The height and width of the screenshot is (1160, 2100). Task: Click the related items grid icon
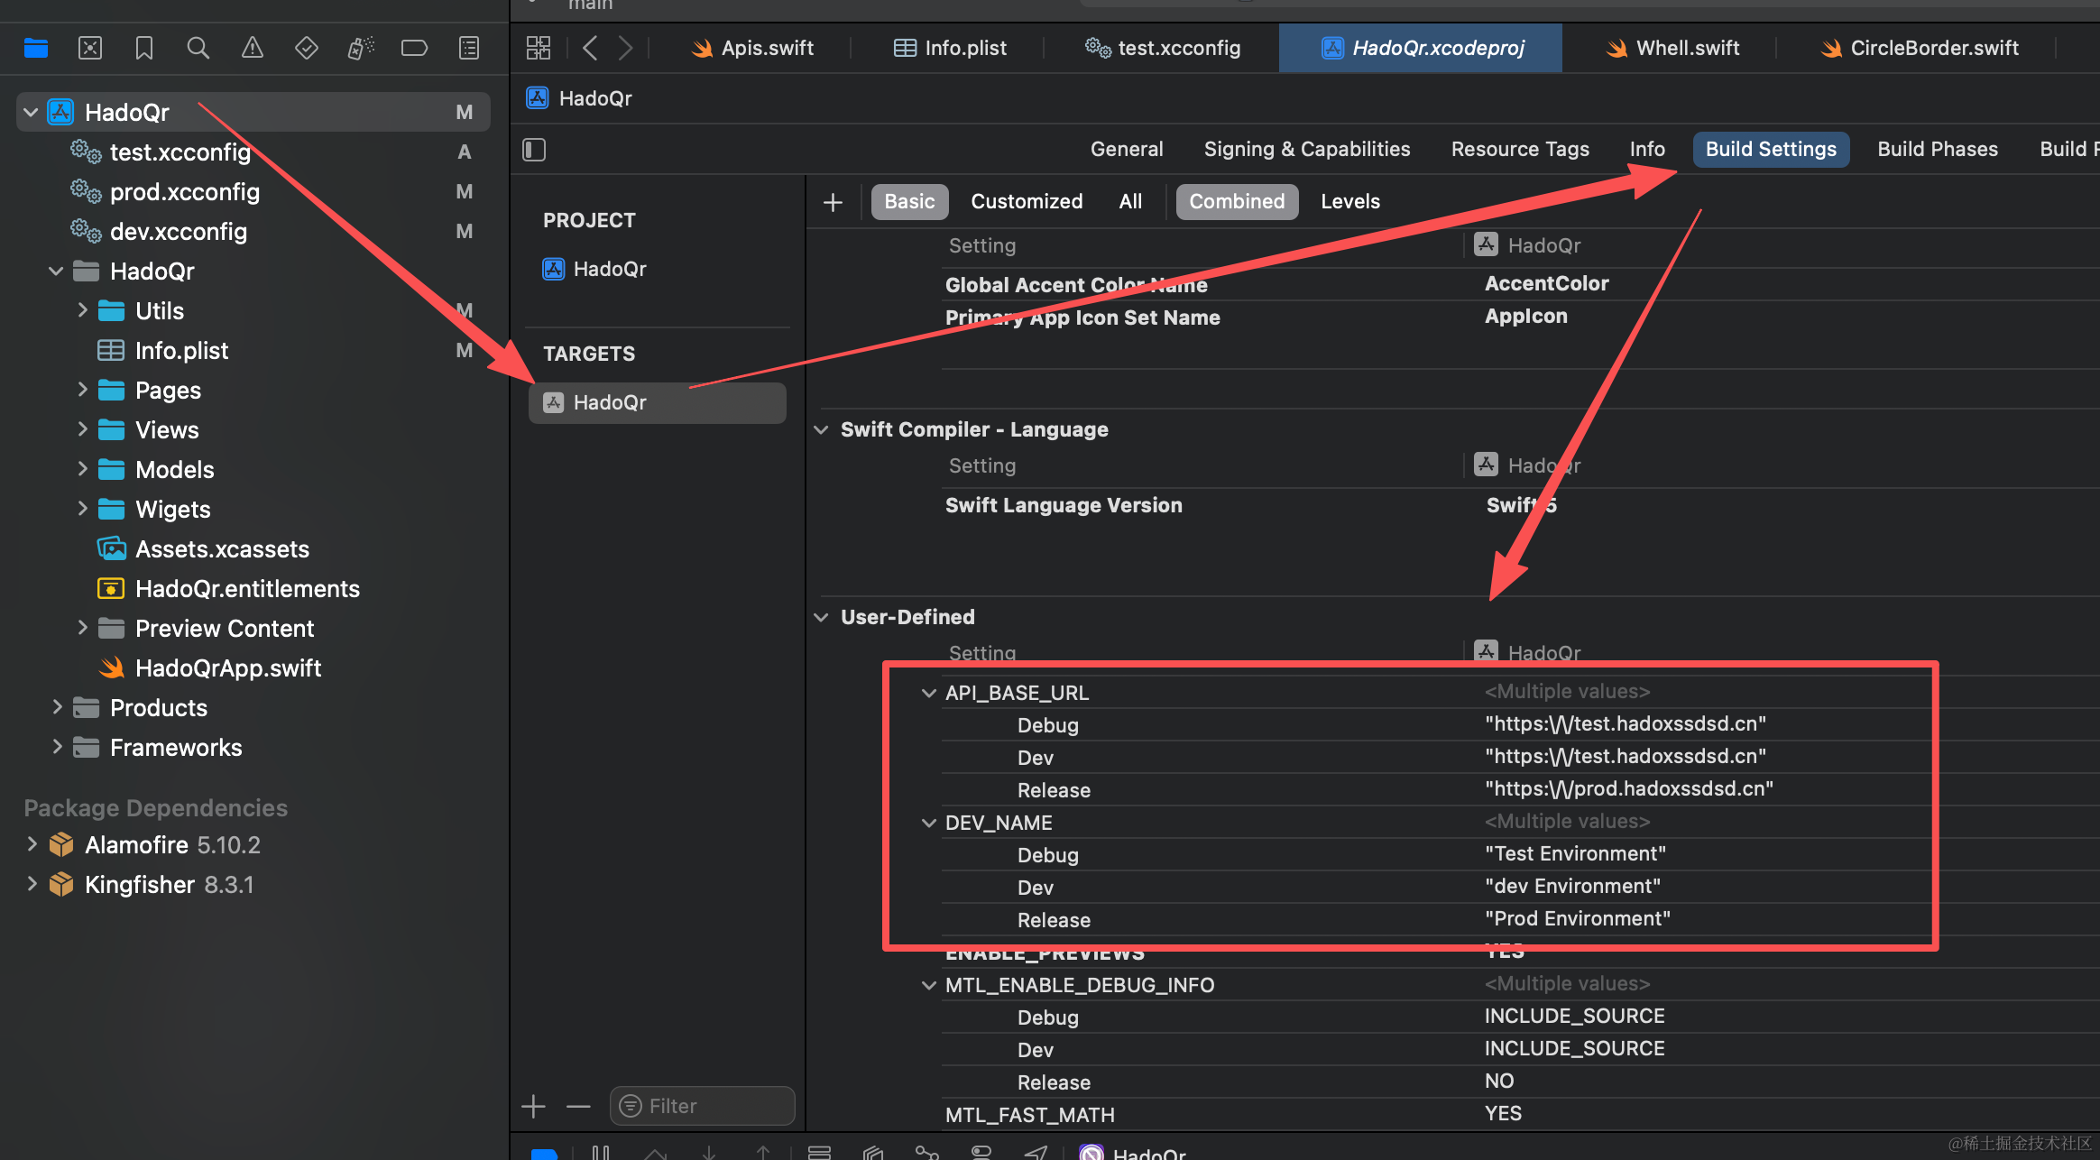[539, 48]
